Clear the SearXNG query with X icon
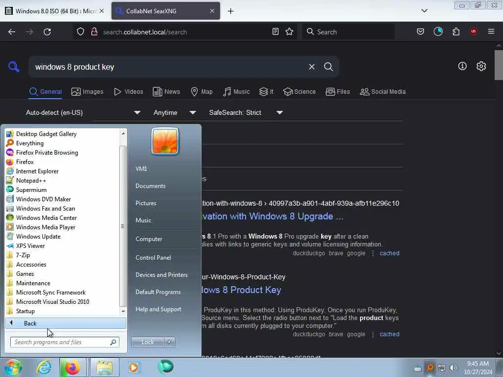 [x=311, y=67]
